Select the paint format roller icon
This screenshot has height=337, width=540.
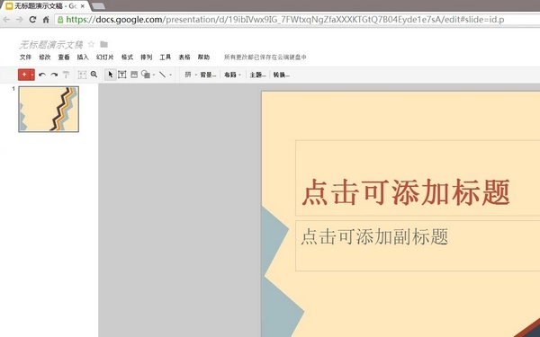[66, 75]
